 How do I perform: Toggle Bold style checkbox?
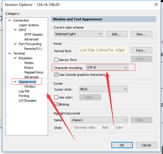(100, 127)
